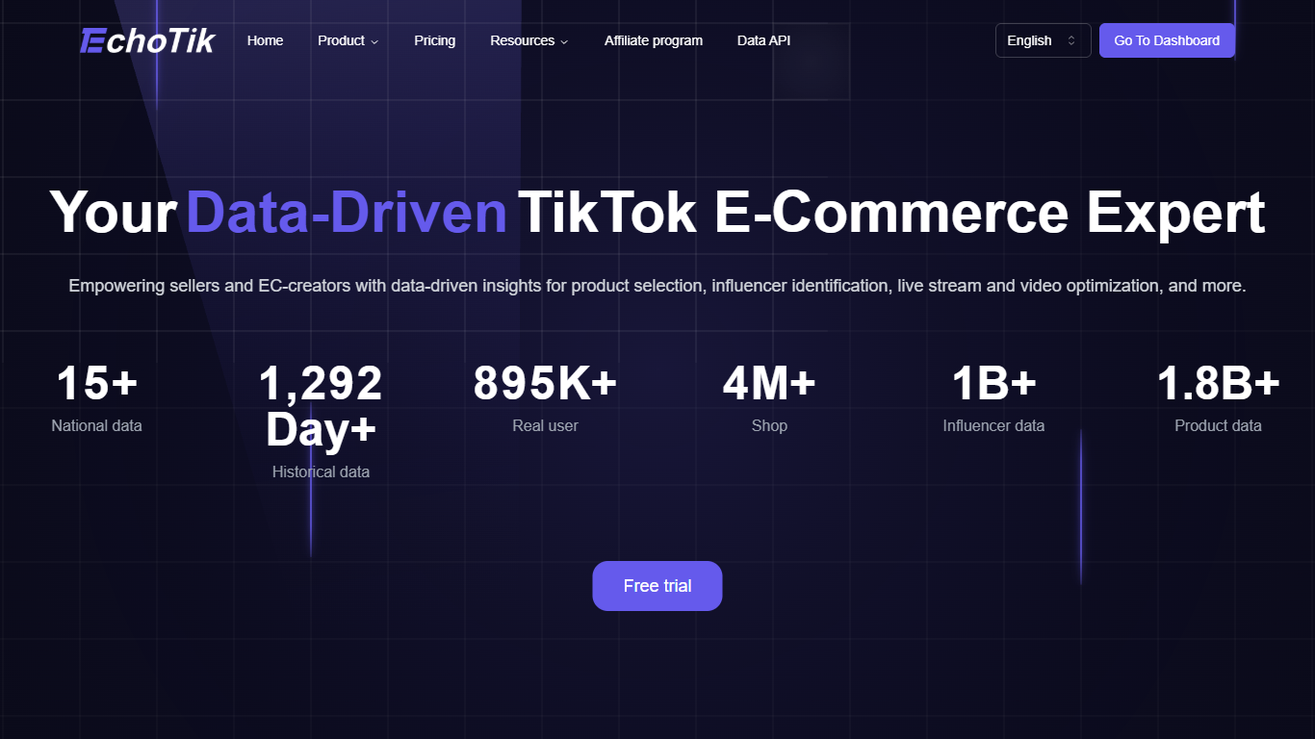Click the "Product data" label
This screenshot has height=739, width=1315.
(1218, 425)
